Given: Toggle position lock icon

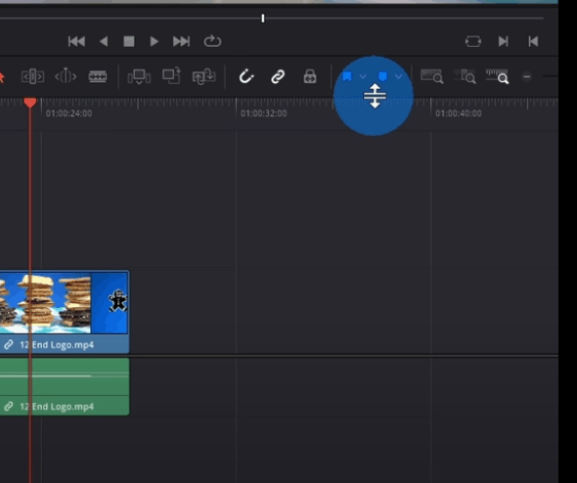Looking at the screenshot, I should coord(310,76).
